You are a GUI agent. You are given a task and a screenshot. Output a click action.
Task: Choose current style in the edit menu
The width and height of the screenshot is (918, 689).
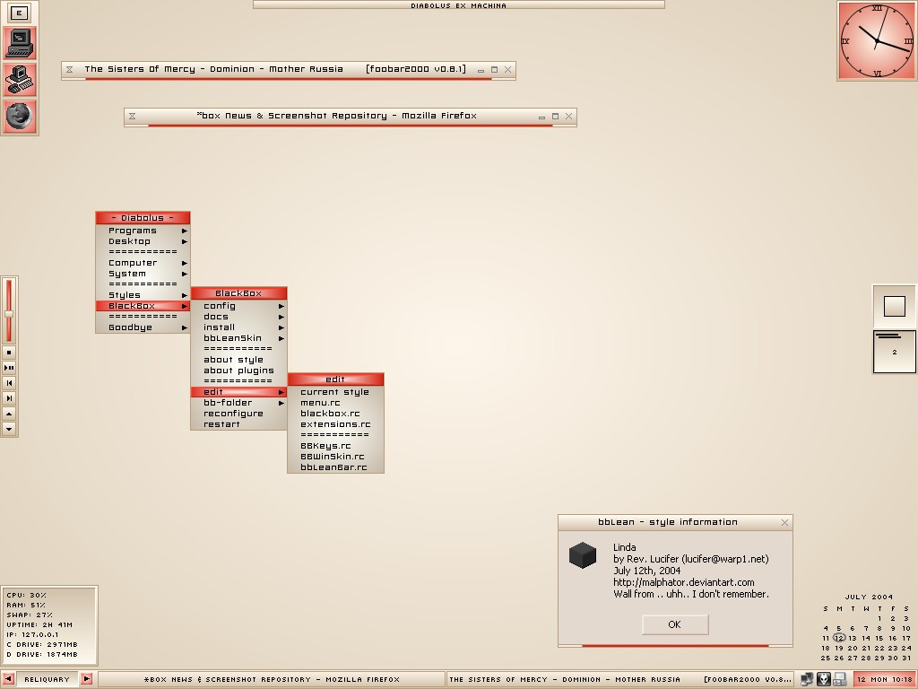[335, 392]
